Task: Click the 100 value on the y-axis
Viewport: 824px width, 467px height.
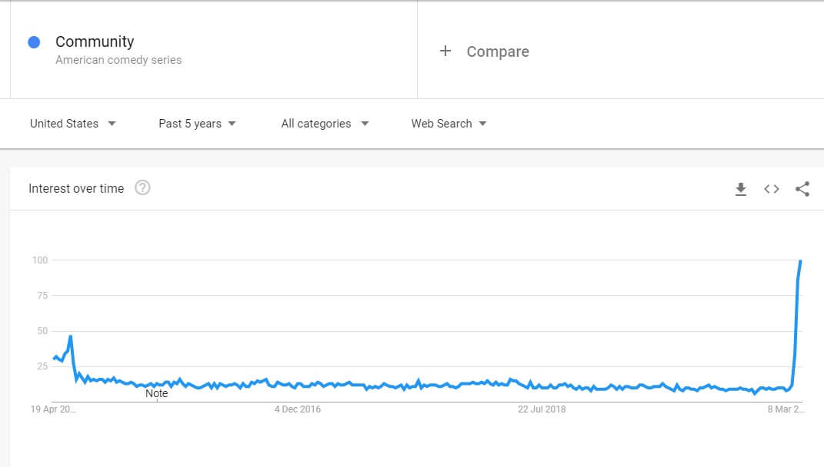Action: click(x=39, y=260)
